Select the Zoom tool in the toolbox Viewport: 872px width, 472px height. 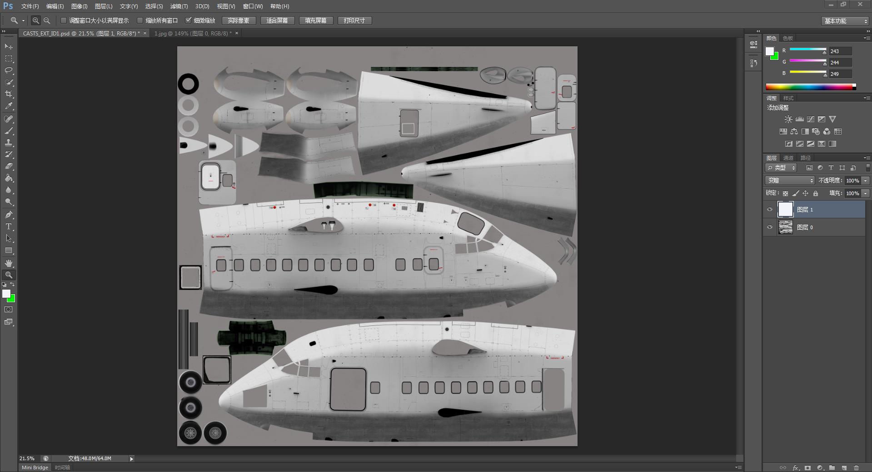(9, 275)
